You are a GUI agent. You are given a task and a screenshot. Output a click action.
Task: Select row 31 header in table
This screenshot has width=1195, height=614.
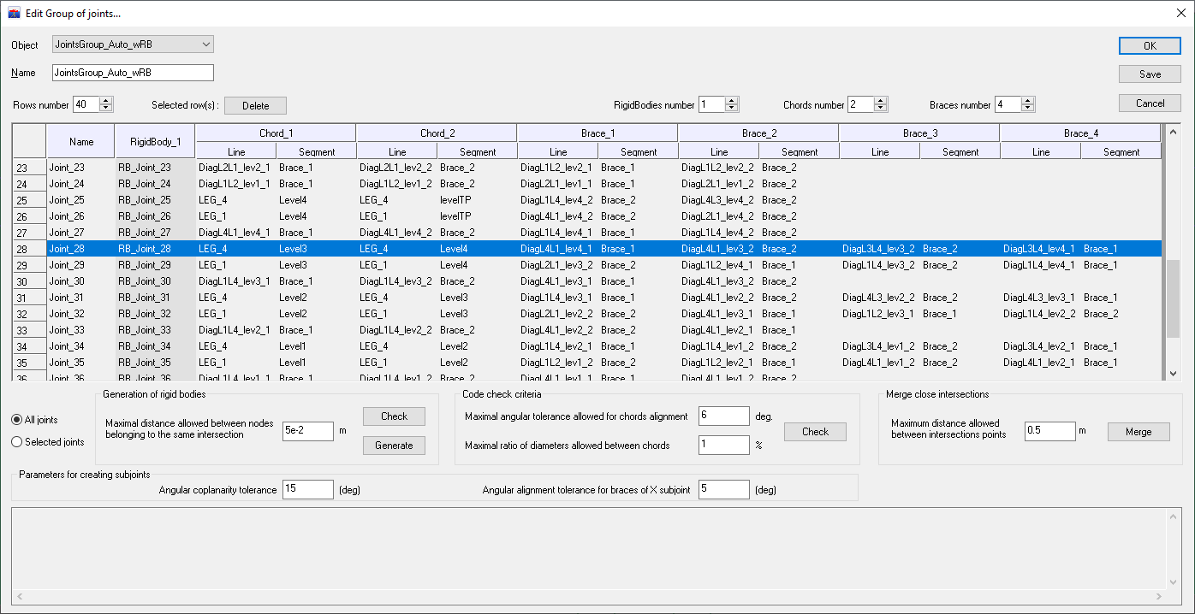[x=29, y=298]
